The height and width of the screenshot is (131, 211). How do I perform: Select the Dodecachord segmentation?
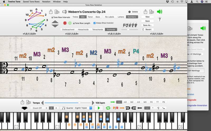68,29
